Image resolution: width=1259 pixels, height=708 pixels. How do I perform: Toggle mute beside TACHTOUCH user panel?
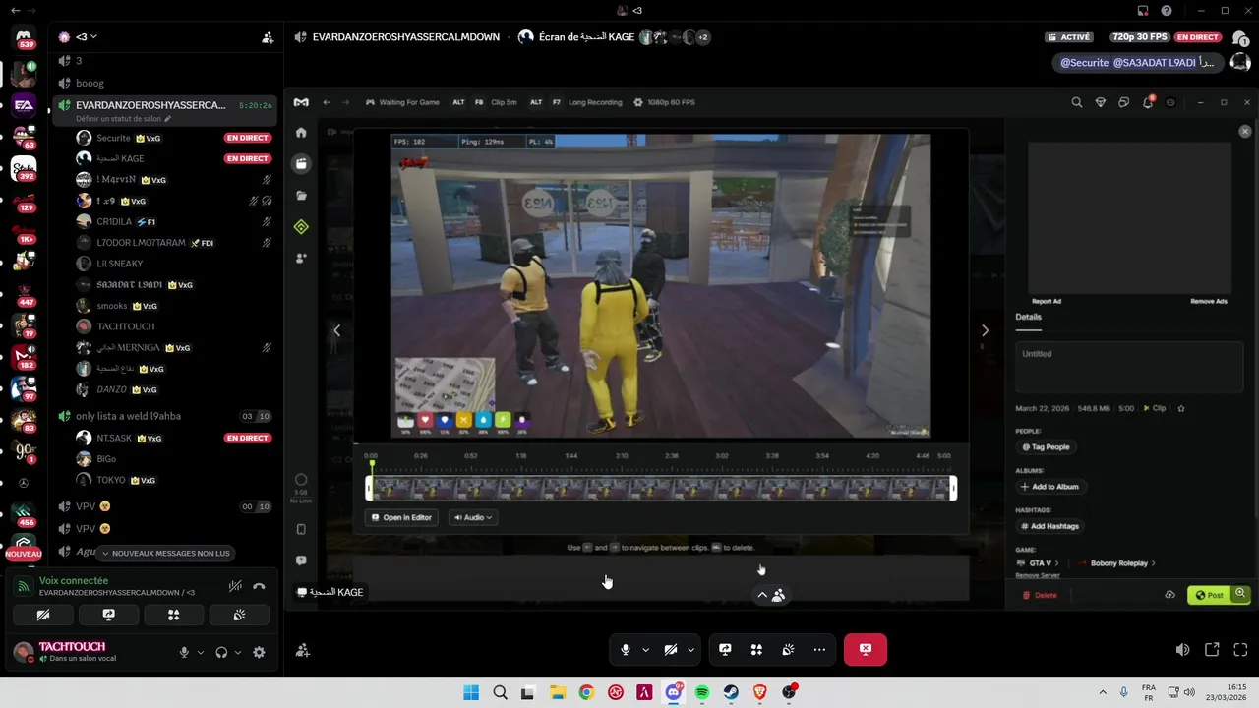pos(183,652)
